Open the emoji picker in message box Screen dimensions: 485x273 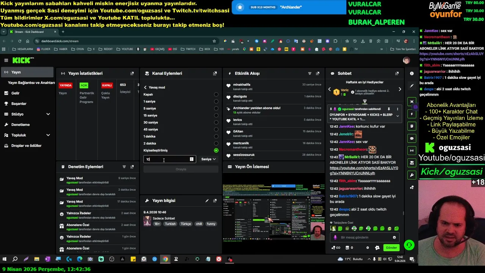coord(394,237)
